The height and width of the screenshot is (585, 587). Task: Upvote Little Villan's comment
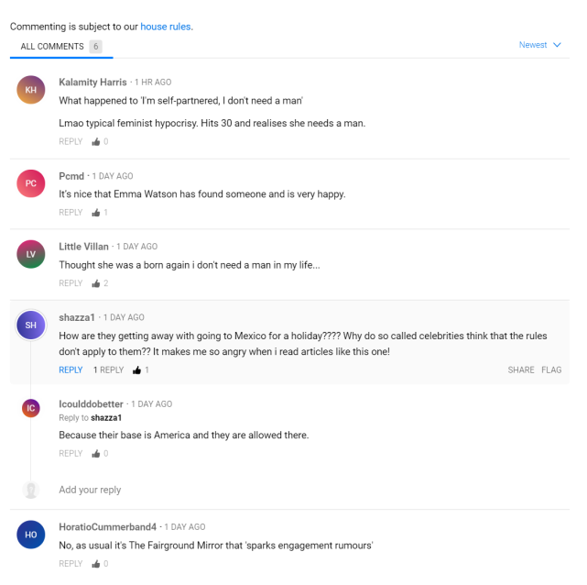(95, 283)
